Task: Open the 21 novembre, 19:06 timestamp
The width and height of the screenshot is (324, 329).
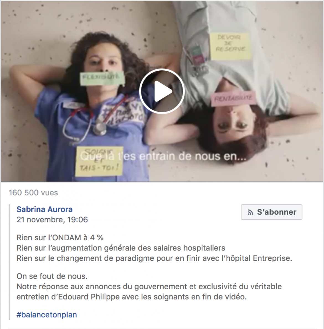Action: [52, 220]
